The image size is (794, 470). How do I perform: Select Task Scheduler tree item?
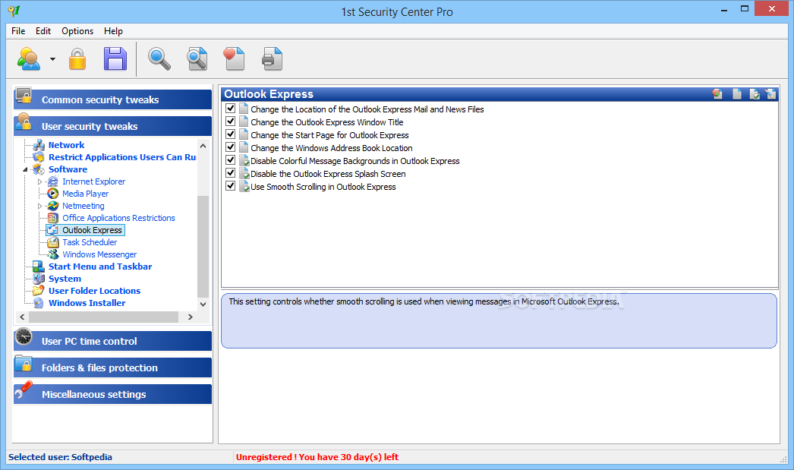(90, 242)
